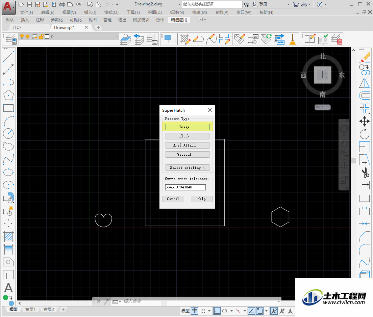
Task: Click the Select existing < button
Action: [188, 167]
